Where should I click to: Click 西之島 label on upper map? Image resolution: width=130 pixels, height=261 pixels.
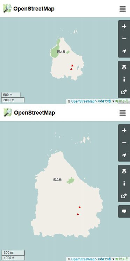(x=61, y=52)
